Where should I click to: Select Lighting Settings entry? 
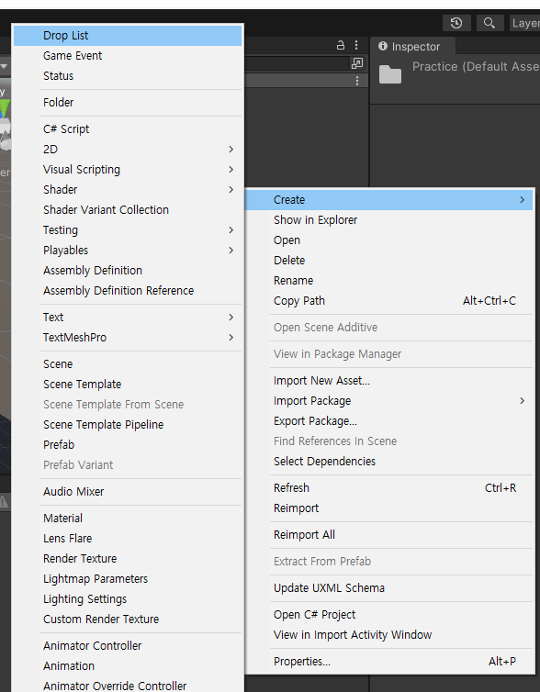128,599
